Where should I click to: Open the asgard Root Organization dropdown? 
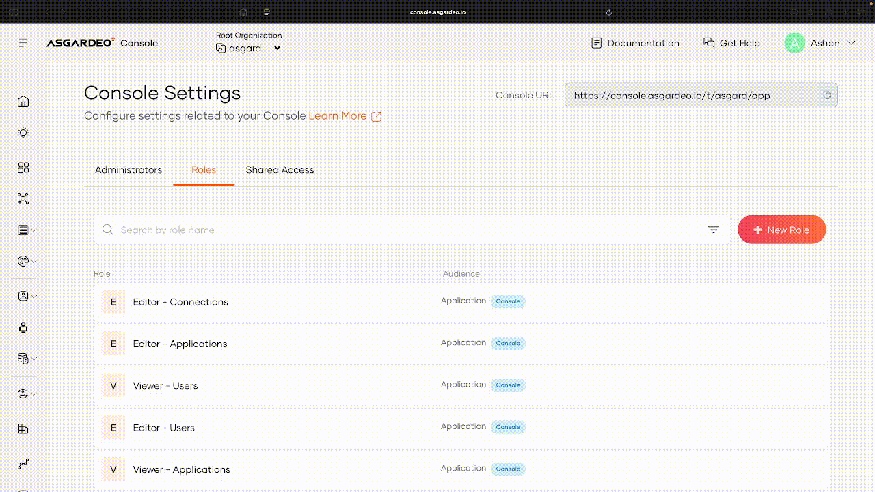[x=248, y=48]
